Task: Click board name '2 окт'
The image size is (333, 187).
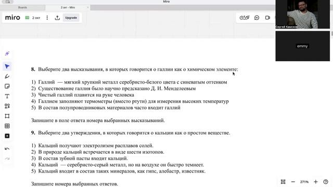Action: tap(36, 18)
